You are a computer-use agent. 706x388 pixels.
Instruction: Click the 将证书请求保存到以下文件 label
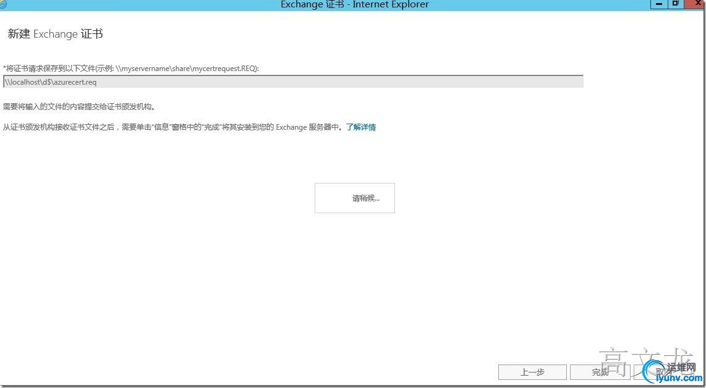(131, 69)
